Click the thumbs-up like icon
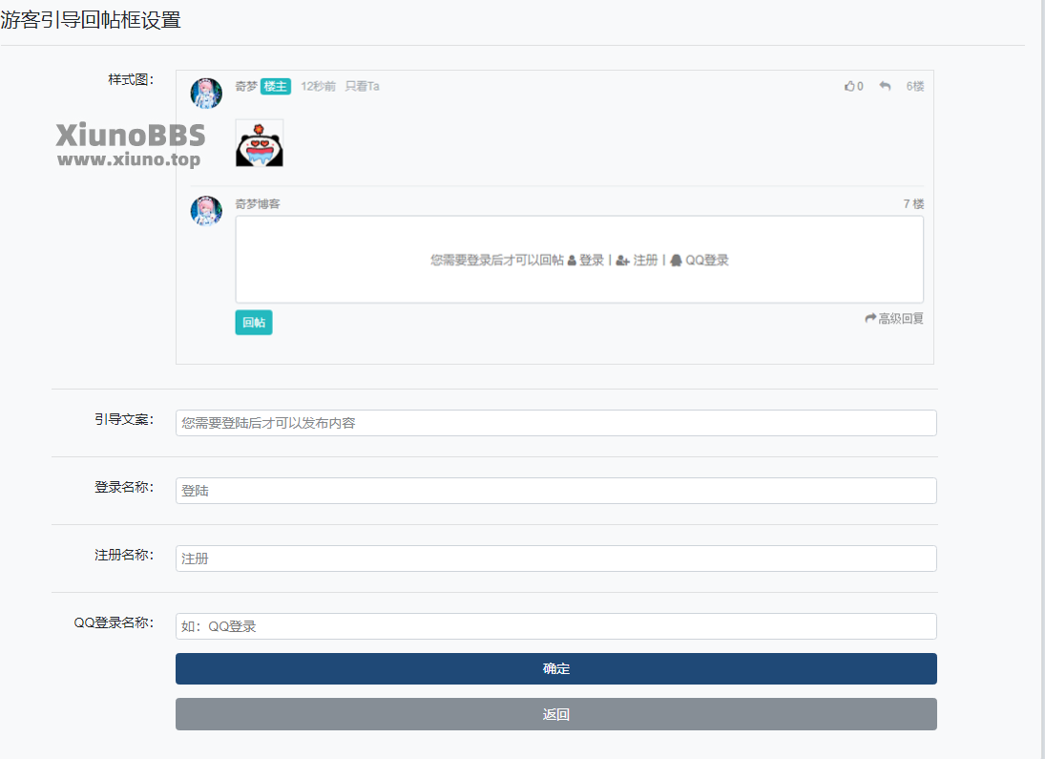The height and width of the screenshot is (759, 1045). point(849,86)
